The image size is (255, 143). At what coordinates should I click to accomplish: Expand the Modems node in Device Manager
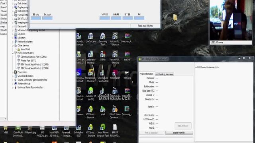coord(13,34)
